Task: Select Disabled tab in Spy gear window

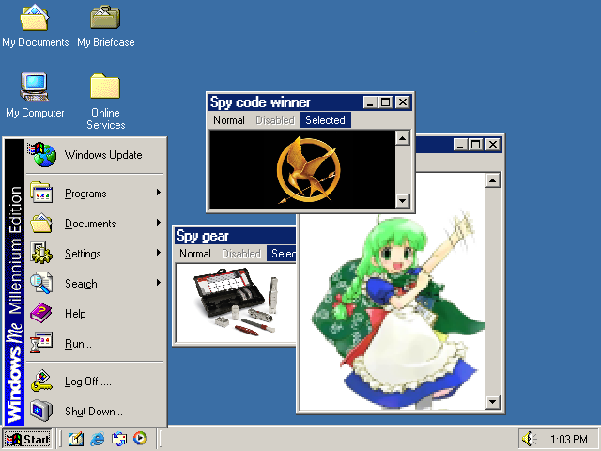Action: tap(241, 254)
